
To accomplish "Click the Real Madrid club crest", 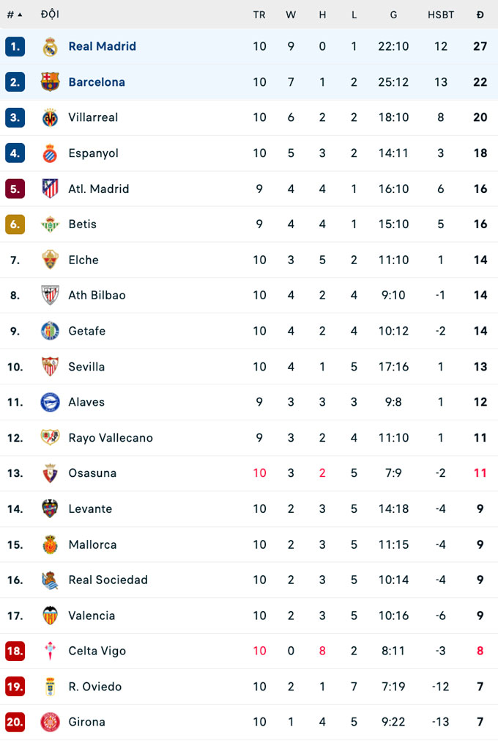I will tap(50, 46).
